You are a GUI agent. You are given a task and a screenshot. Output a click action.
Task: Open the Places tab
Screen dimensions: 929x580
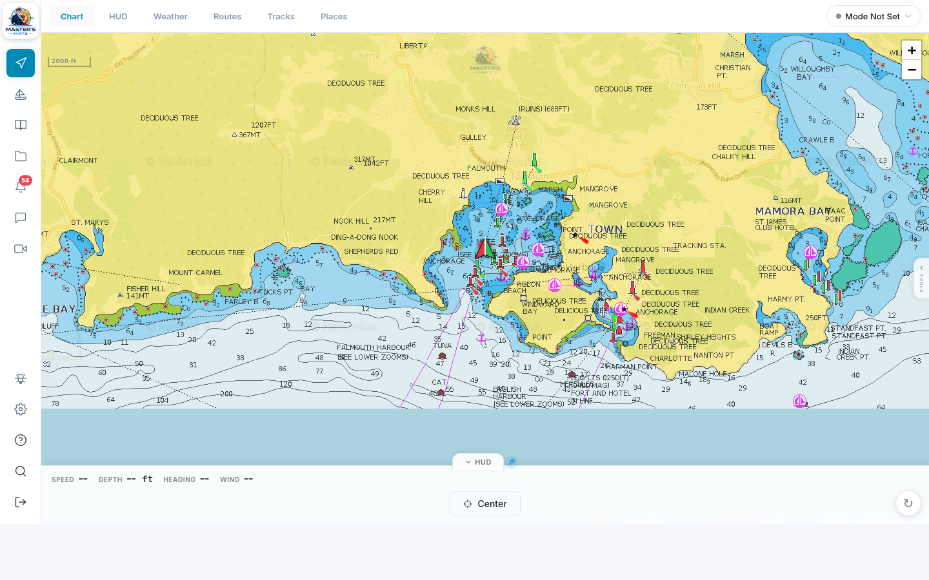tap(334, 16)
